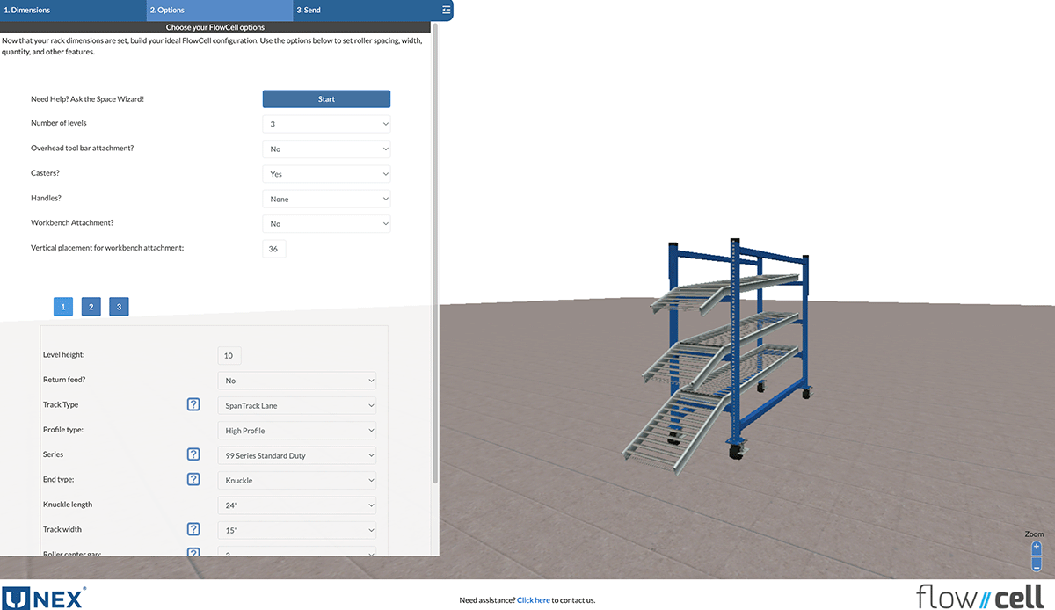Screen dimensions: 1055x610
Task: Zoom out using the minus icon
Action: pyautogui.click(x=1035, y=563)
